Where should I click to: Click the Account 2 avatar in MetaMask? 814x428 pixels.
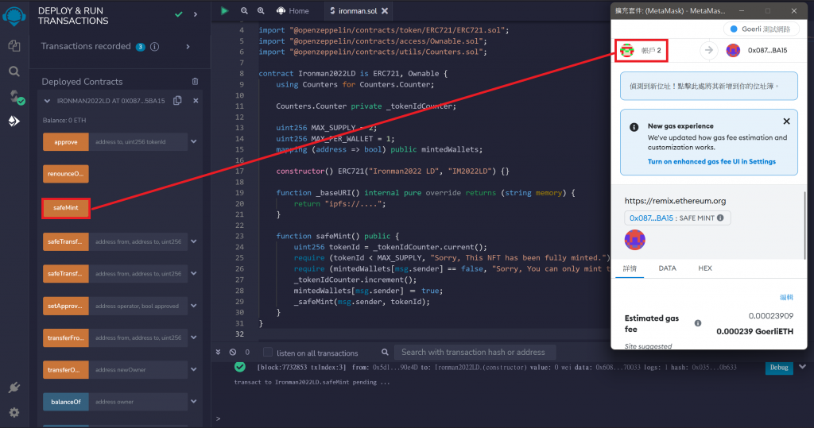(627, 50)
